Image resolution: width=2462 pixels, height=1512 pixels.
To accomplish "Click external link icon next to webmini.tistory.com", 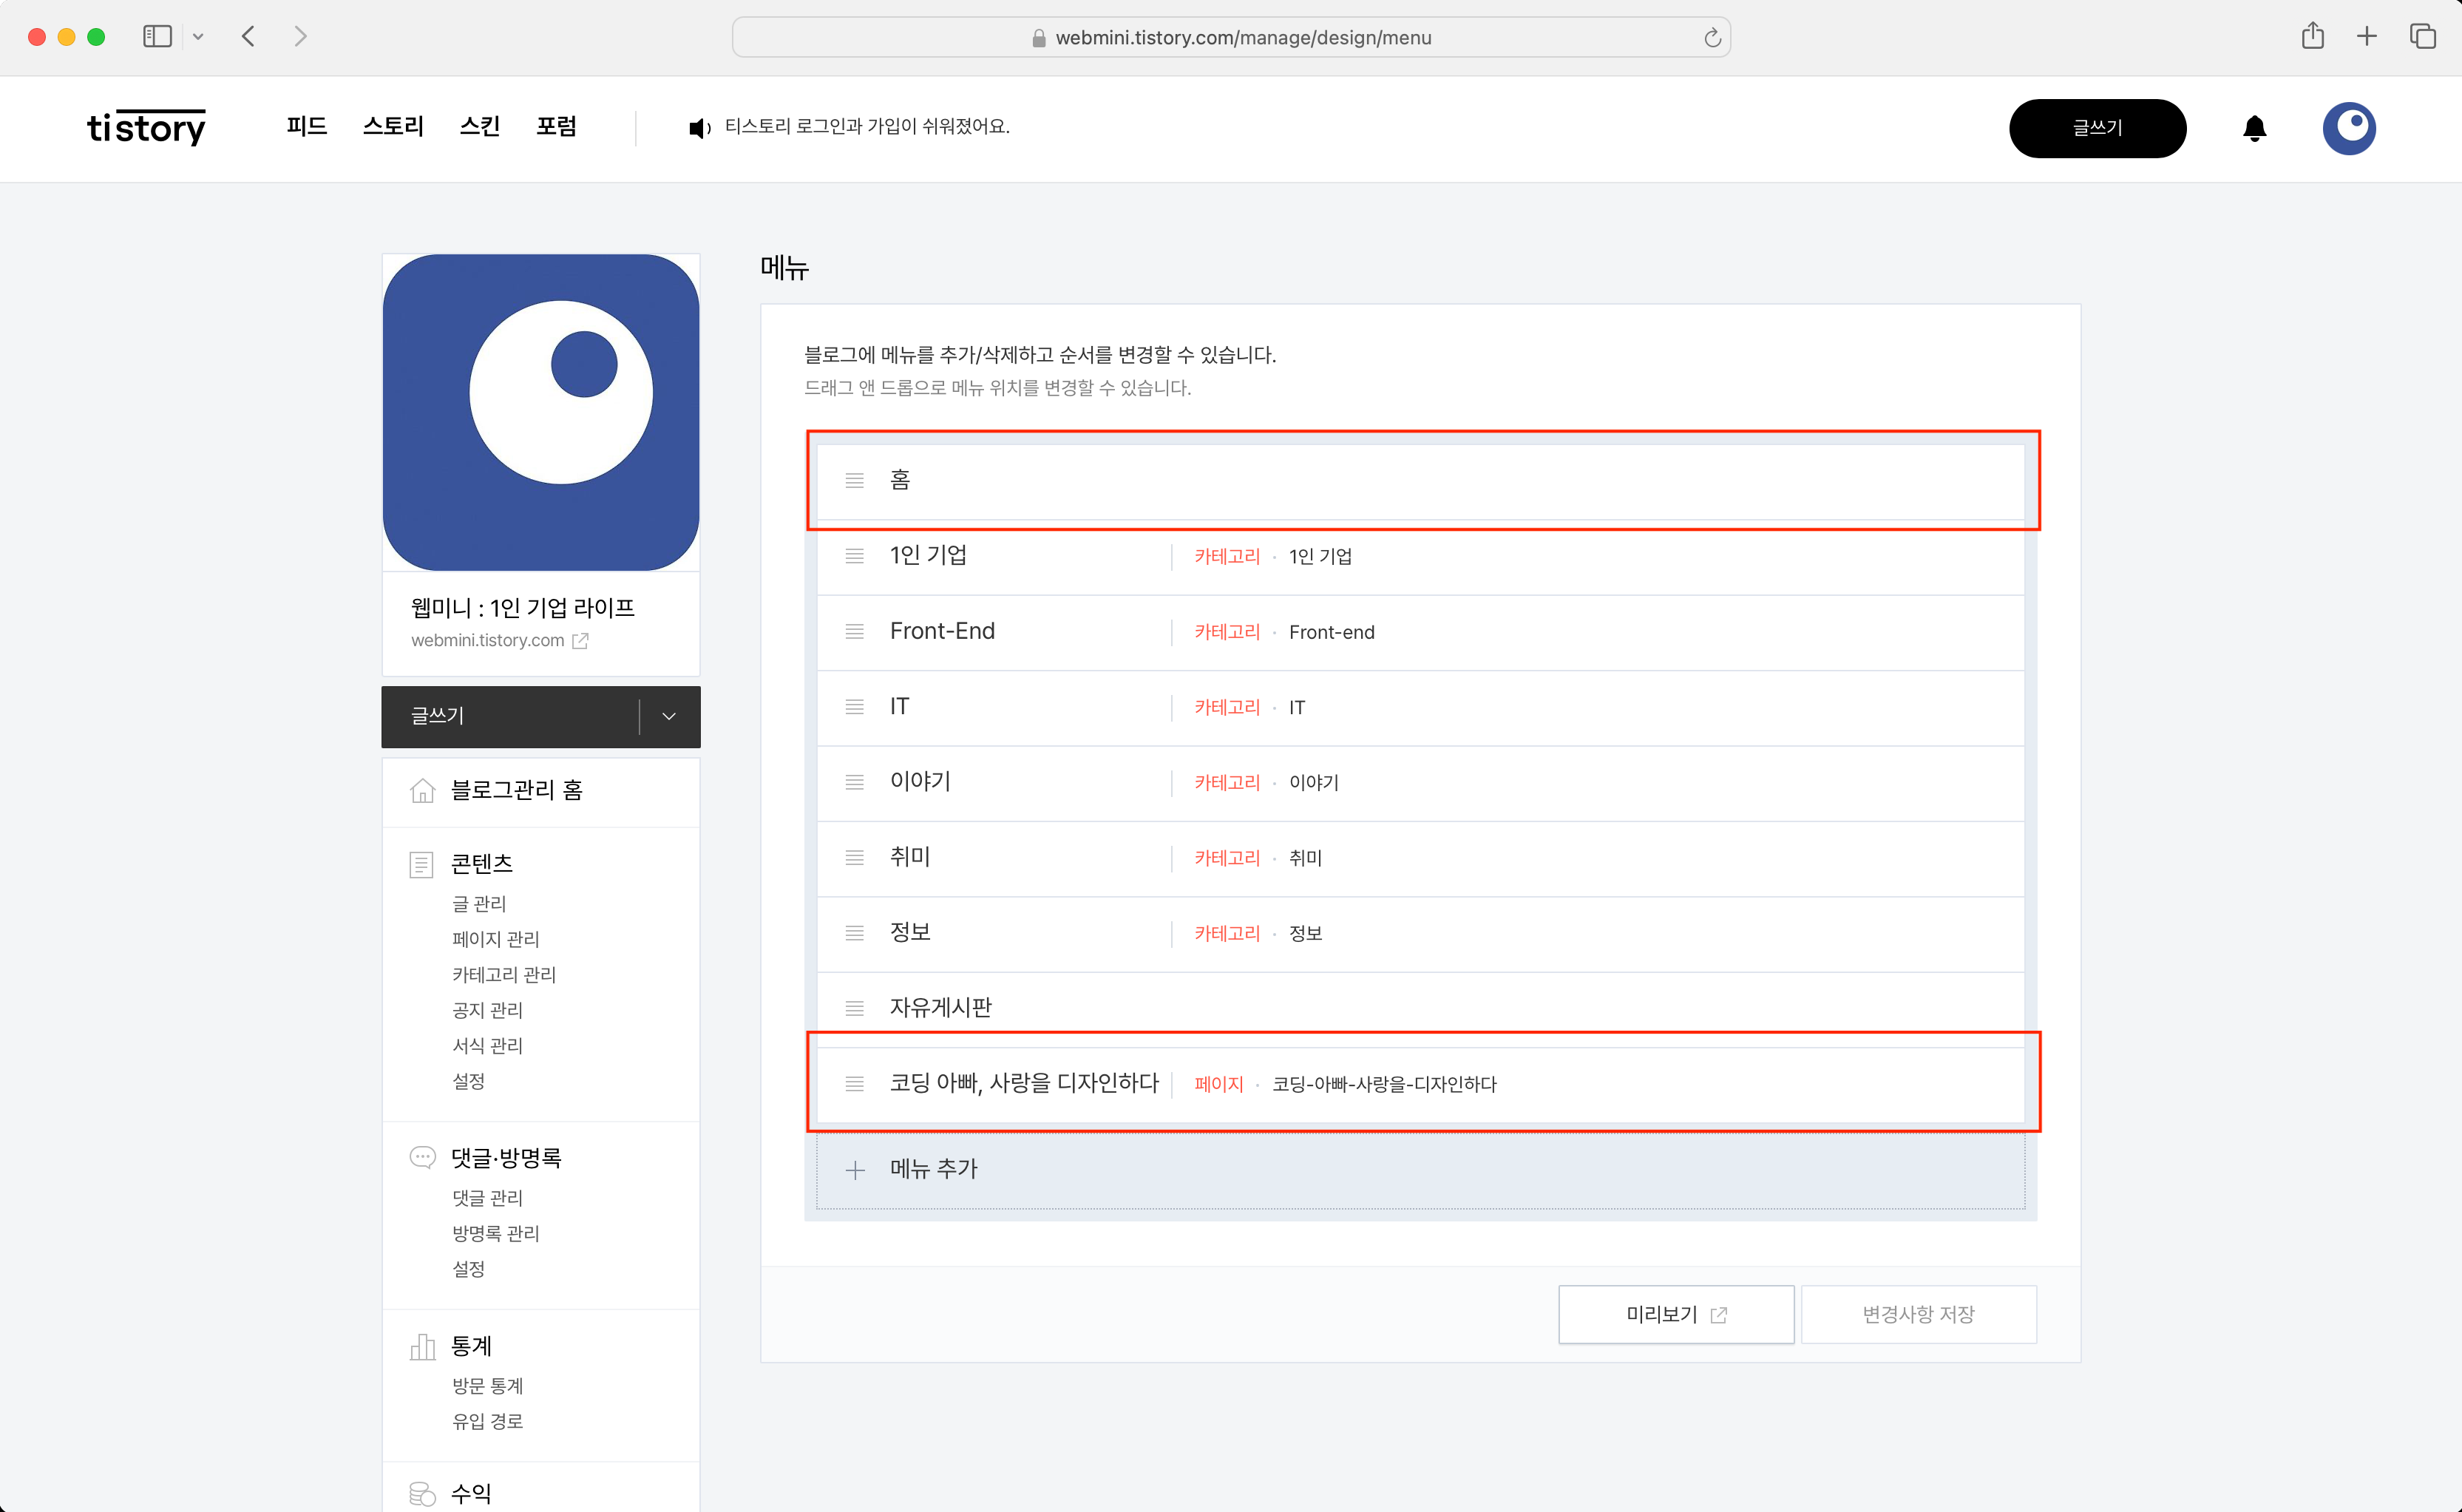I will pos(580,641).
